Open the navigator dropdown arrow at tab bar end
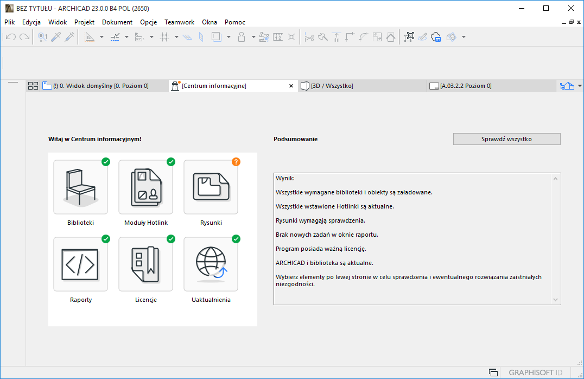The width and height of the screenshot is (584, 379). 580,86
